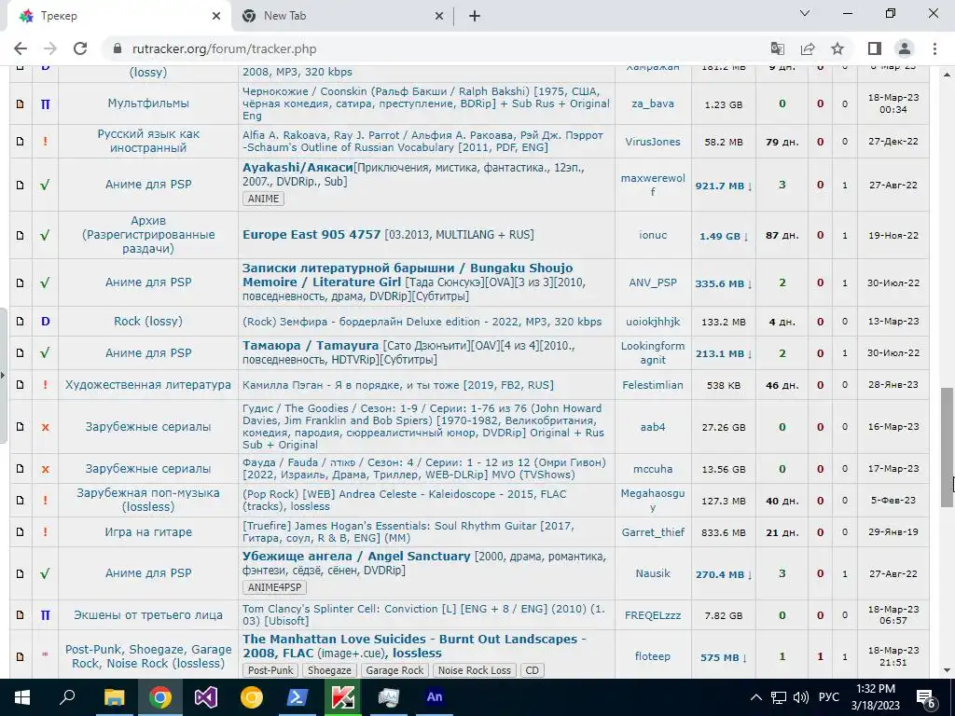The height and width of the screenshot is (716, 955).
Task: Open the Google Translate page icon
Action: (x=777, y=48)
